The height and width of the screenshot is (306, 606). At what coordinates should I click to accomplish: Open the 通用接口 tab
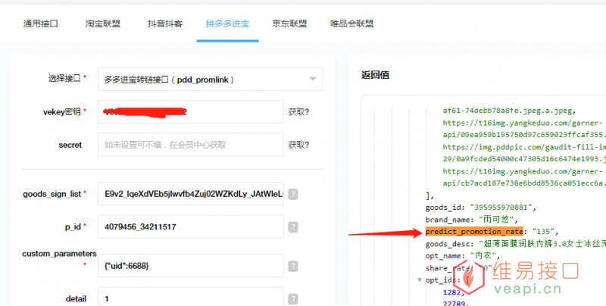(41, 23)
